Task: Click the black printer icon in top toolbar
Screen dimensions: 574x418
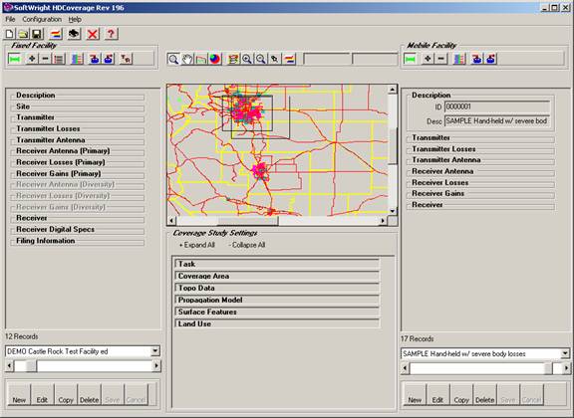Action: point(74,34)
